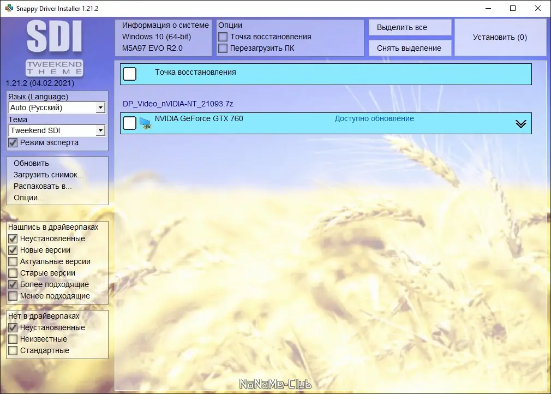The image size is (551, 394).
Task: Check the large Точка восстановления row checkbox
Action: 129,73
